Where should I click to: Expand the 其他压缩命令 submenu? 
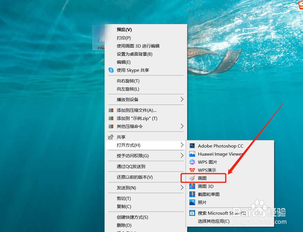[128, 126]
